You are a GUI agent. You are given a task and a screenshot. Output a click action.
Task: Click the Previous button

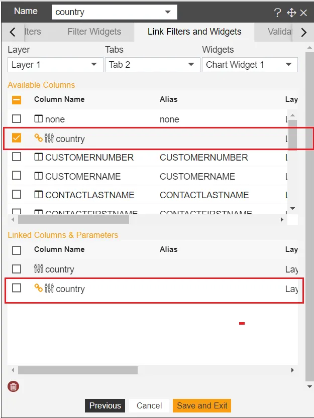105,405
